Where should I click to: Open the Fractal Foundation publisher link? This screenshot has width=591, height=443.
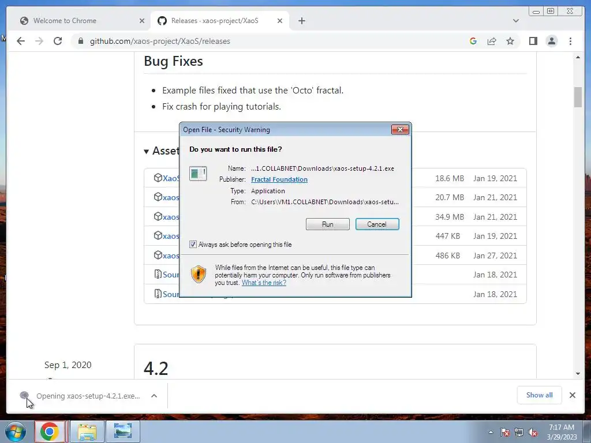click(279, 179)
